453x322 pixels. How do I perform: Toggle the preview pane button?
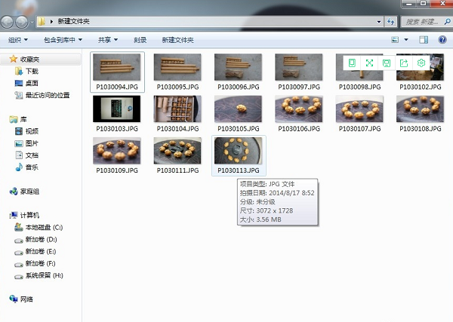click(424, 39)
